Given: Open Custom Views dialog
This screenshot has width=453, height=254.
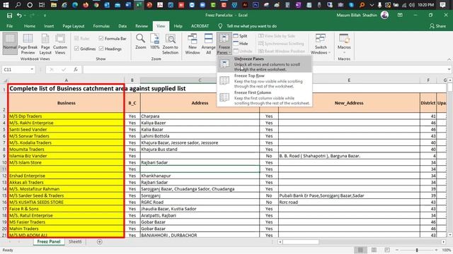Looking at the screenshot, I should point(60,43).
